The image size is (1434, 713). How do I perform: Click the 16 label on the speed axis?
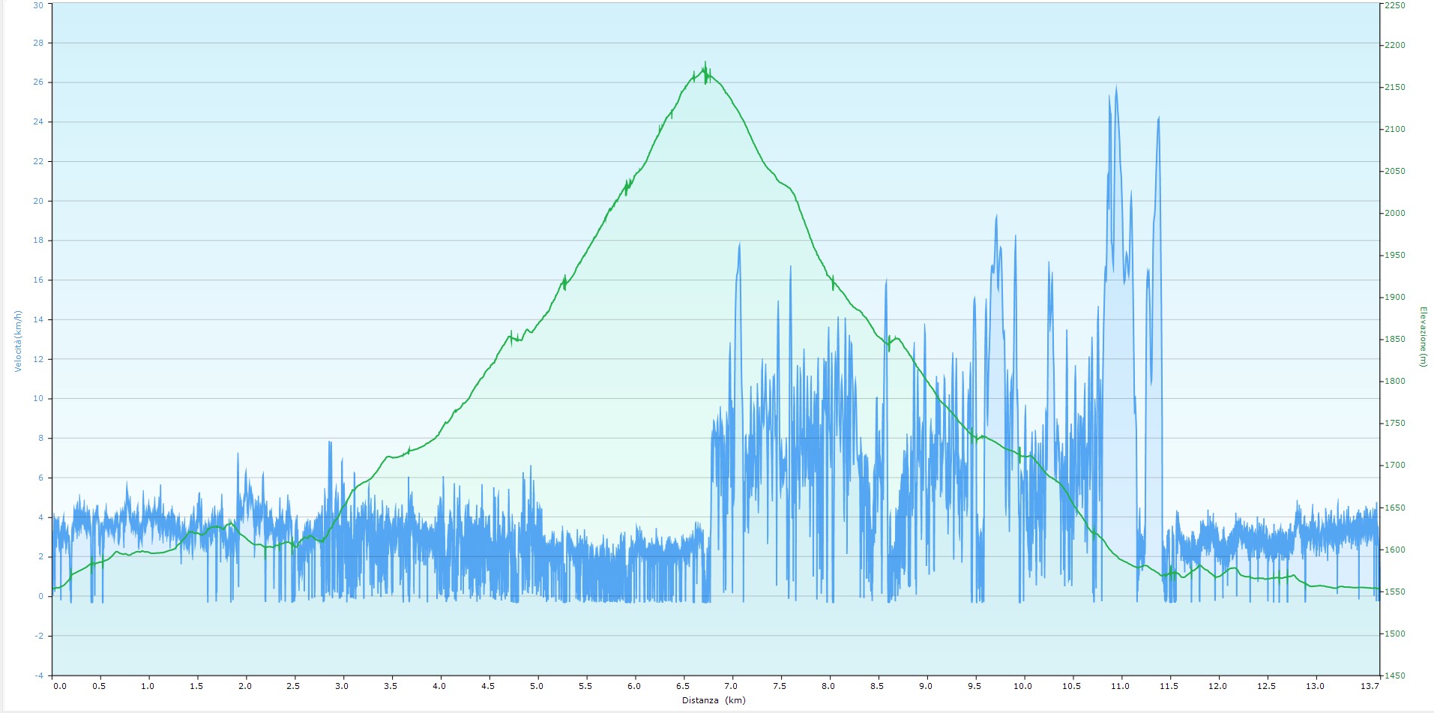39,280
